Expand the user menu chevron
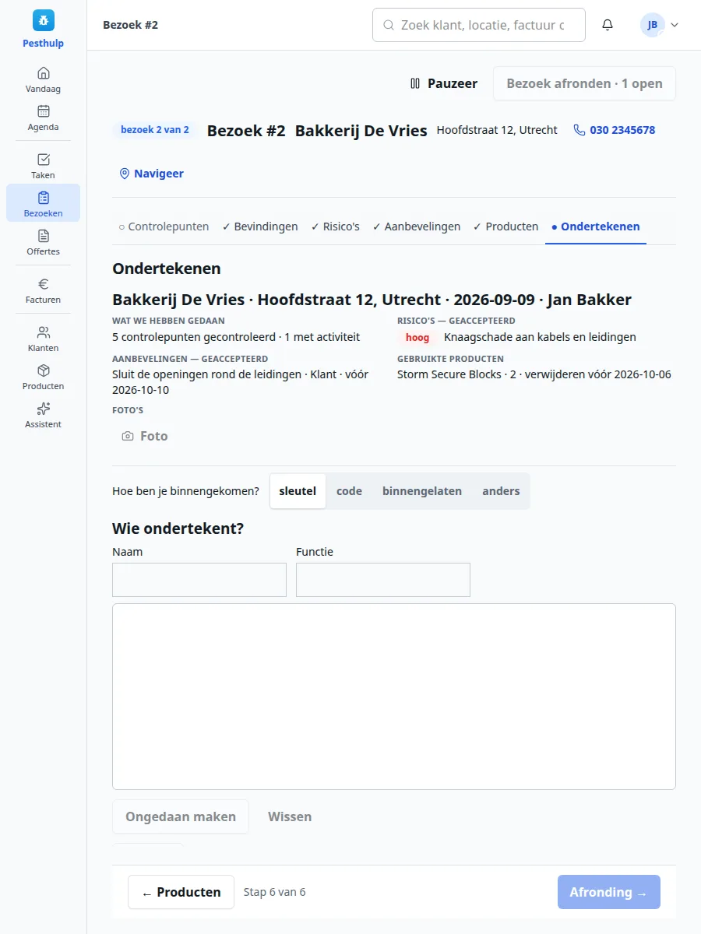 675,25
